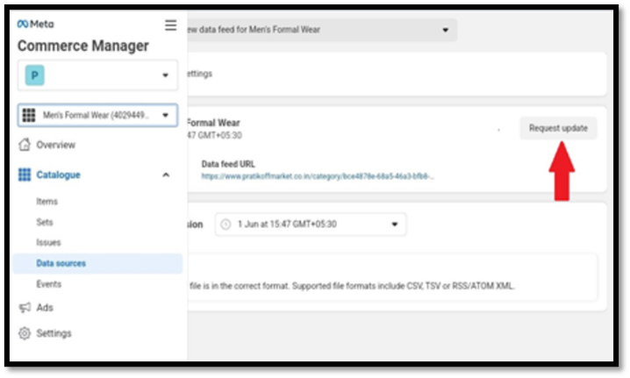This screenshot has height=378, width=630.
Task: Click the Overview home icon
Action: pos(25,145)
